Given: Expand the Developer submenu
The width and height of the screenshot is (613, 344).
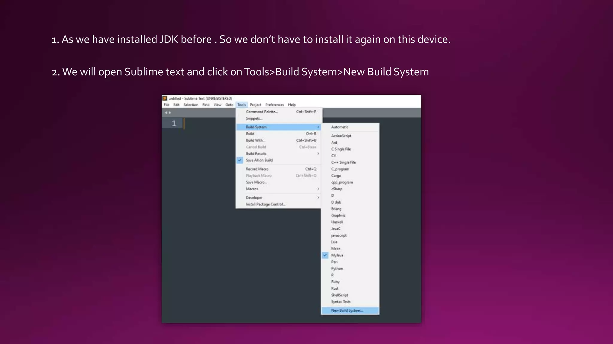Looking at the screenshot, I should point(279,197).
